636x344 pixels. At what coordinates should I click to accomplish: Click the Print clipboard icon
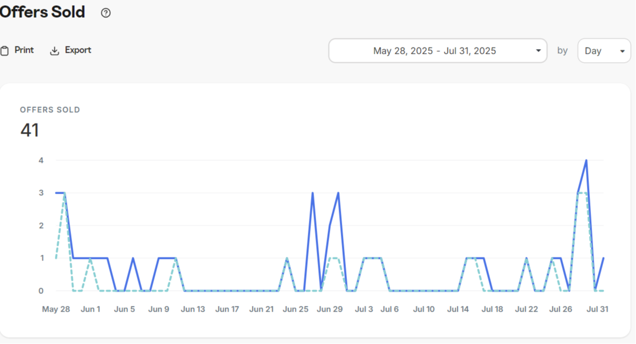coord(5,51)
